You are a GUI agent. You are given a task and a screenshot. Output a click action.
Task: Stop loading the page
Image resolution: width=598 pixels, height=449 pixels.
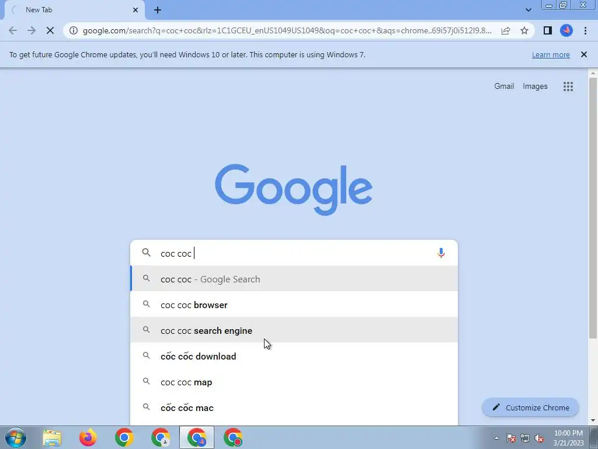pyautogui.click(x=50, y=30)
